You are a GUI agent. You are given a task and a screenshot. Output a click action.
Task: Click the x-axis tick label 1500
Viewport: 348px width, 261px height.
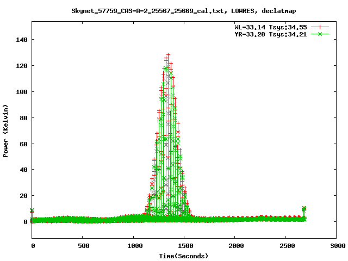185,246
